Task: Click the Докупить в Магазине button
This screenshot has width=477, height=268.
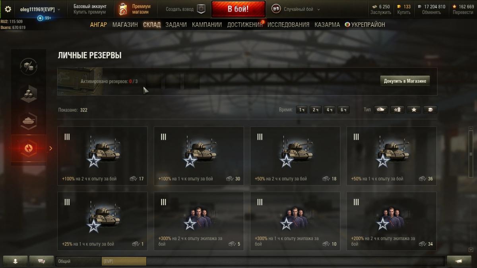Action: click(x=405, y=81)
